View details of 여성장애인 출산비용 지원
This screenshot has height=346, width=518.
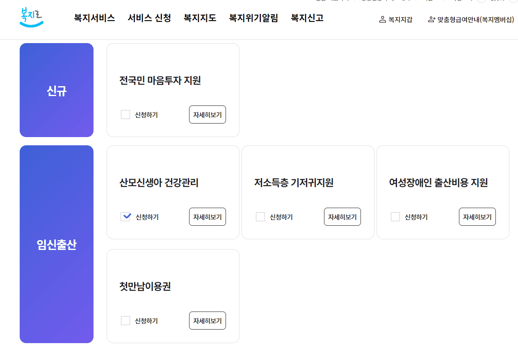point(477,216)
